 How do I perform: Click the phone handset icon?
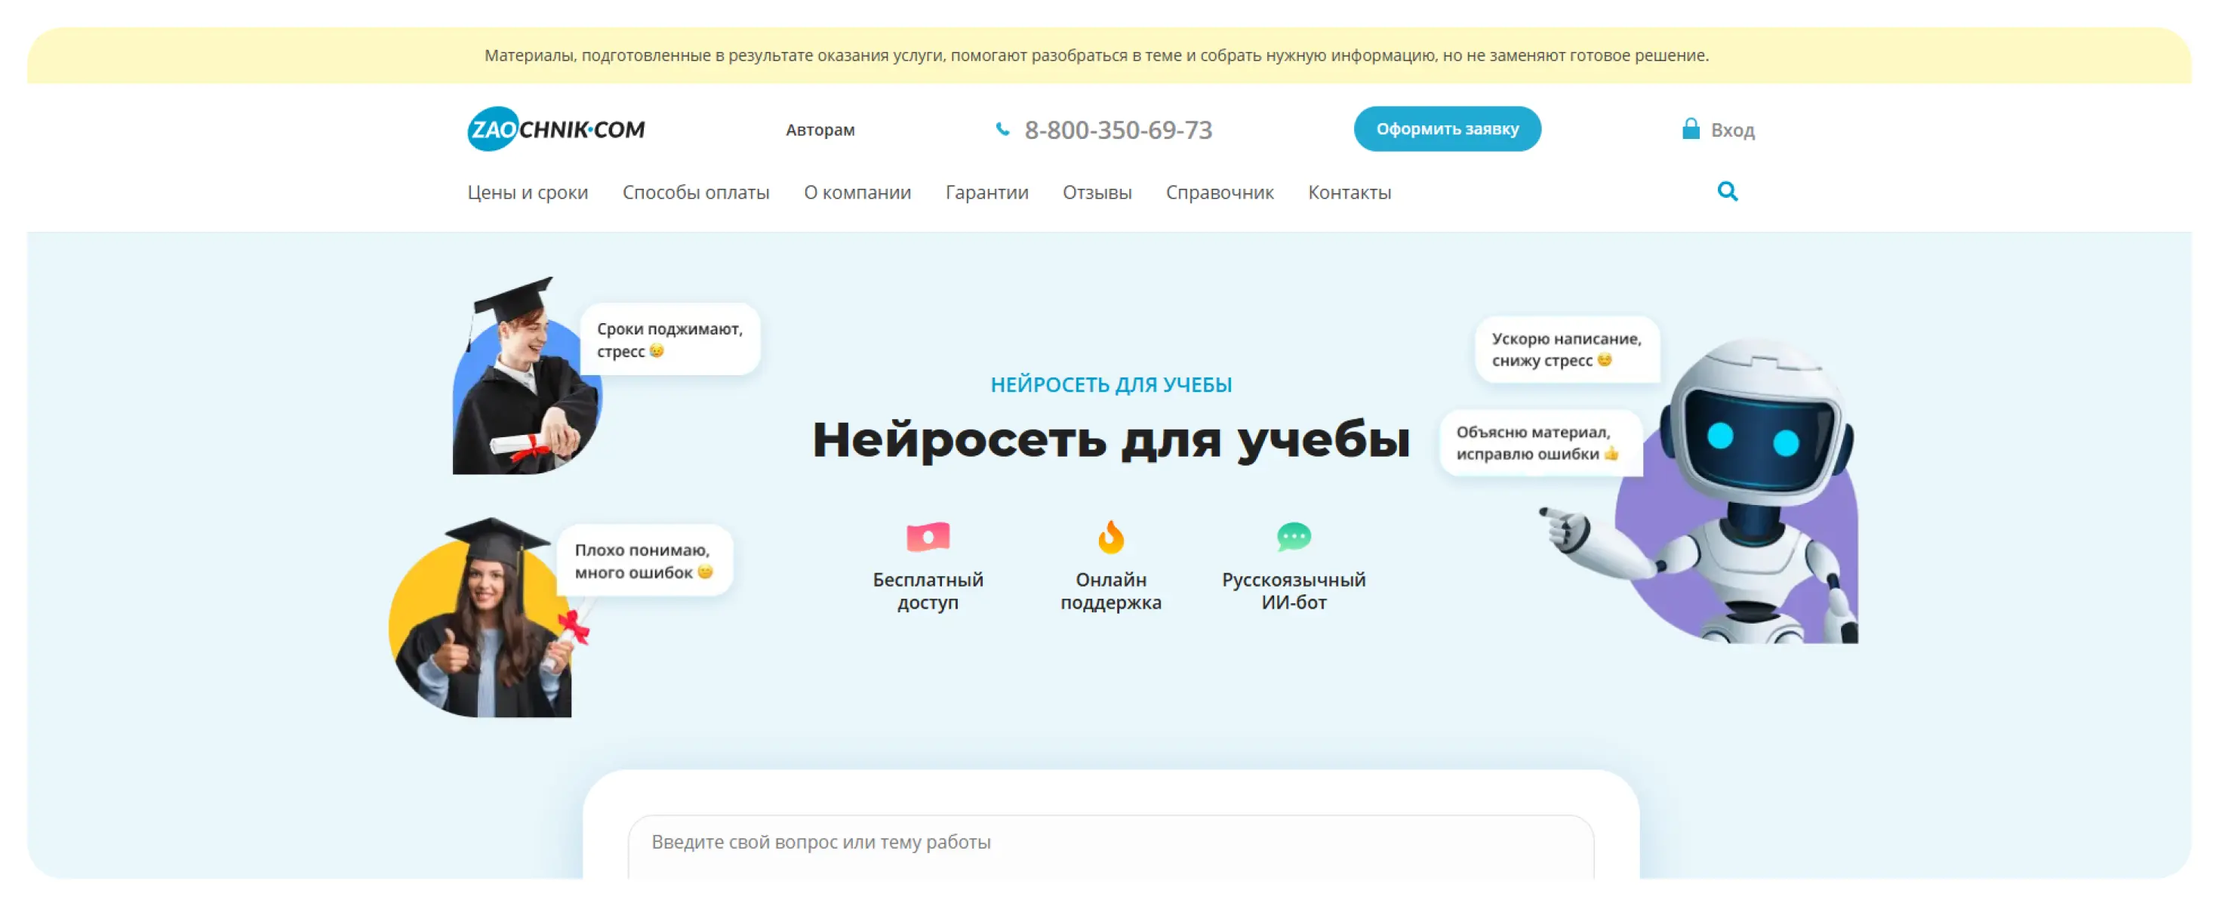point(1002,129)
